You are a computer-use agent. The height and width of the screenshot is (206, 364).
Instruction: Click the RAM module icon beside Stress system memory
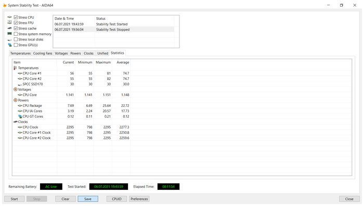[9, 34]
